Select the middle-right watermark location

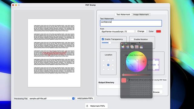point(113,65)
